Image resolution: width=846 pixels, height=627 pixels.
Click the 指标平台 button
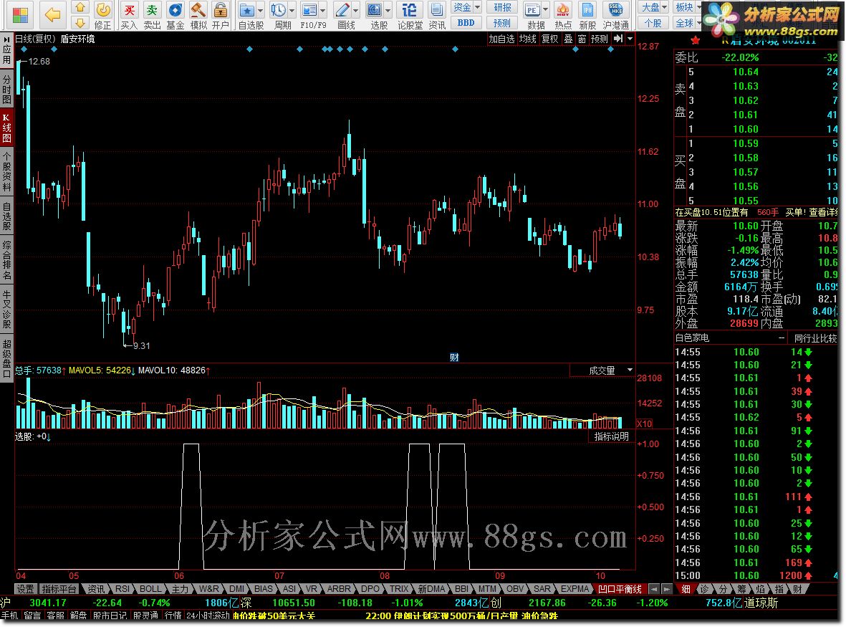[x=58, y=589]
